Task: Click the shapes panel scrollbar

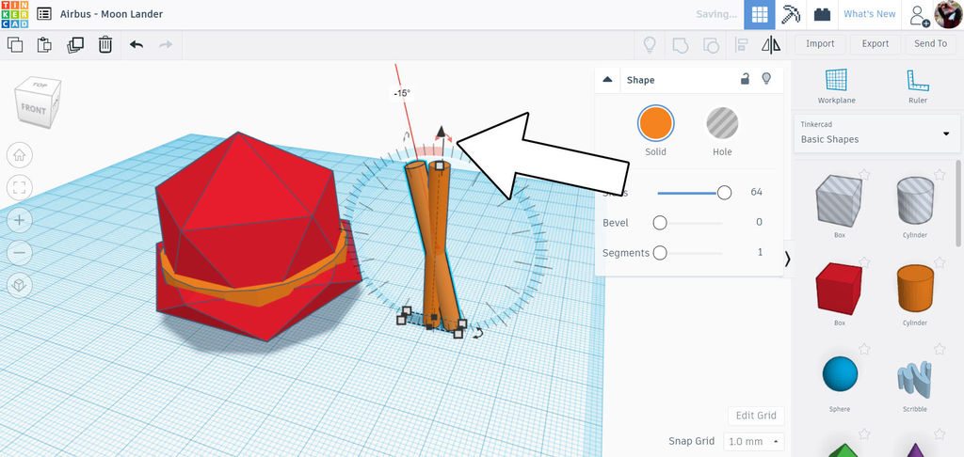Action: pyautogui.click(x=957, y=203)
